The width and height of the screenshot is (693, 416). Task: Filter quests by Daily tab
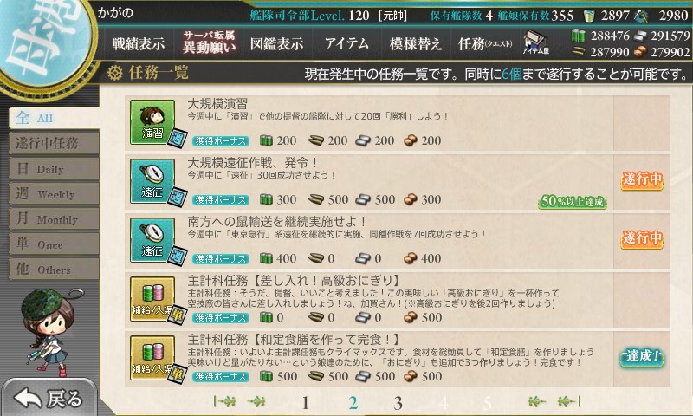[54, 169]
